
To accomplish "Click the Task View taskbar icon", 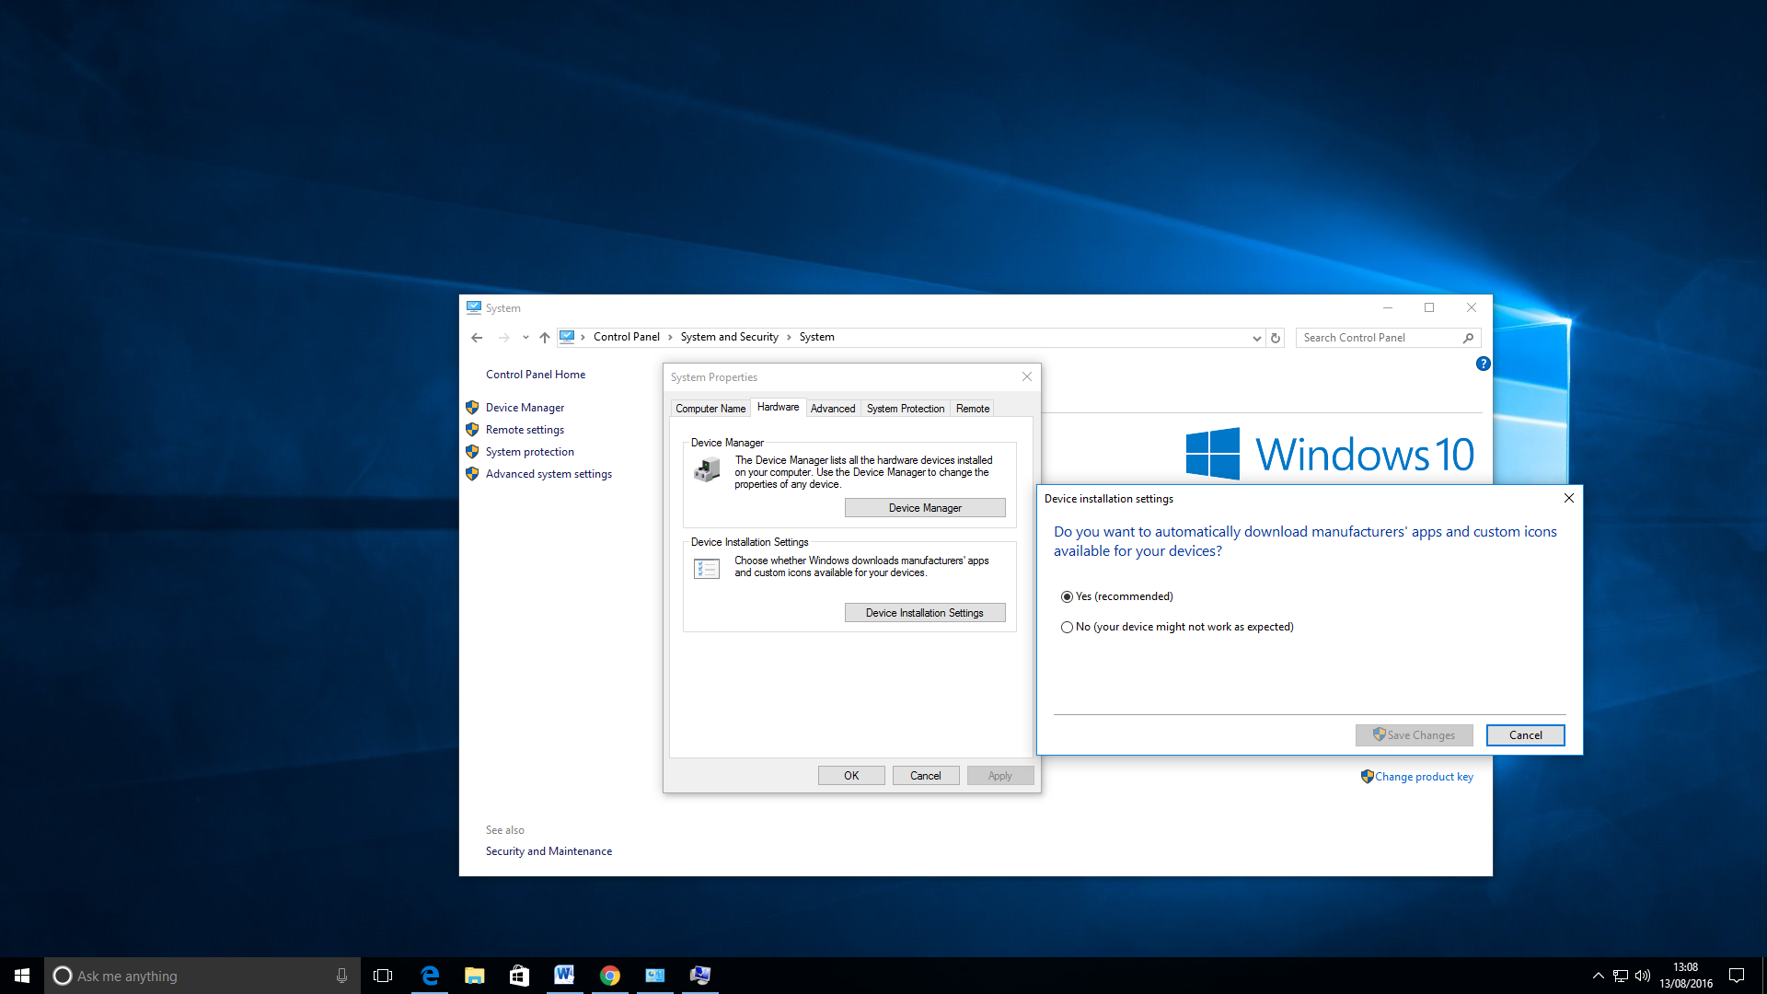I will tap(383, 976).
